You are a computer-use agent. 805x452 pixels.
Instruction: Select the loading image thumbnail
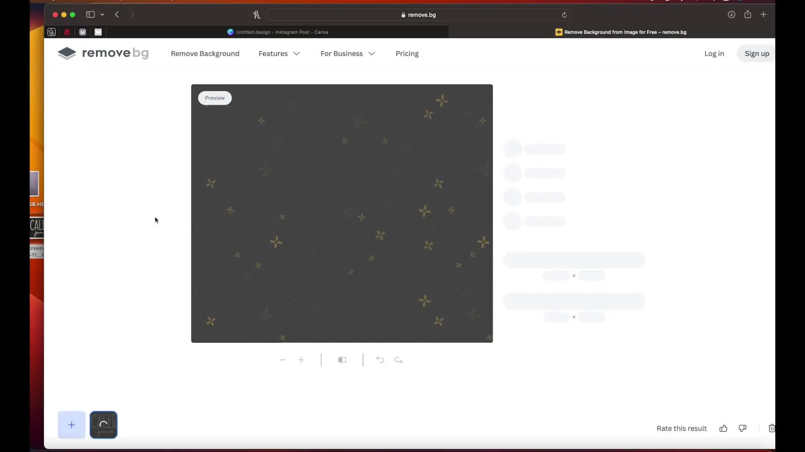click(x=104, y=425)
